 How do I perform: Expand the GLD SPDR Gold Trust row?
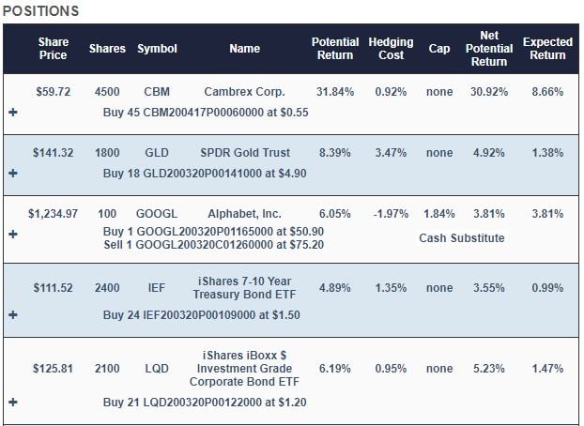tap(12, 174)
